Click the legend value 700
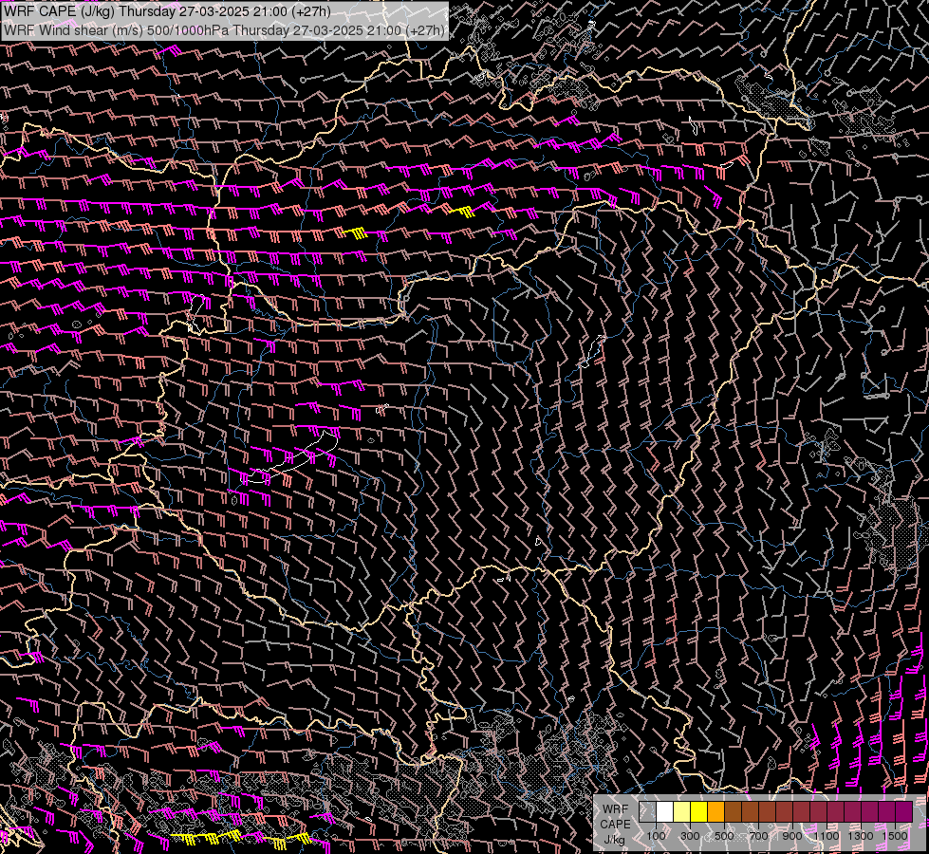This screenshot has height=854, width=929. point(758,836)
